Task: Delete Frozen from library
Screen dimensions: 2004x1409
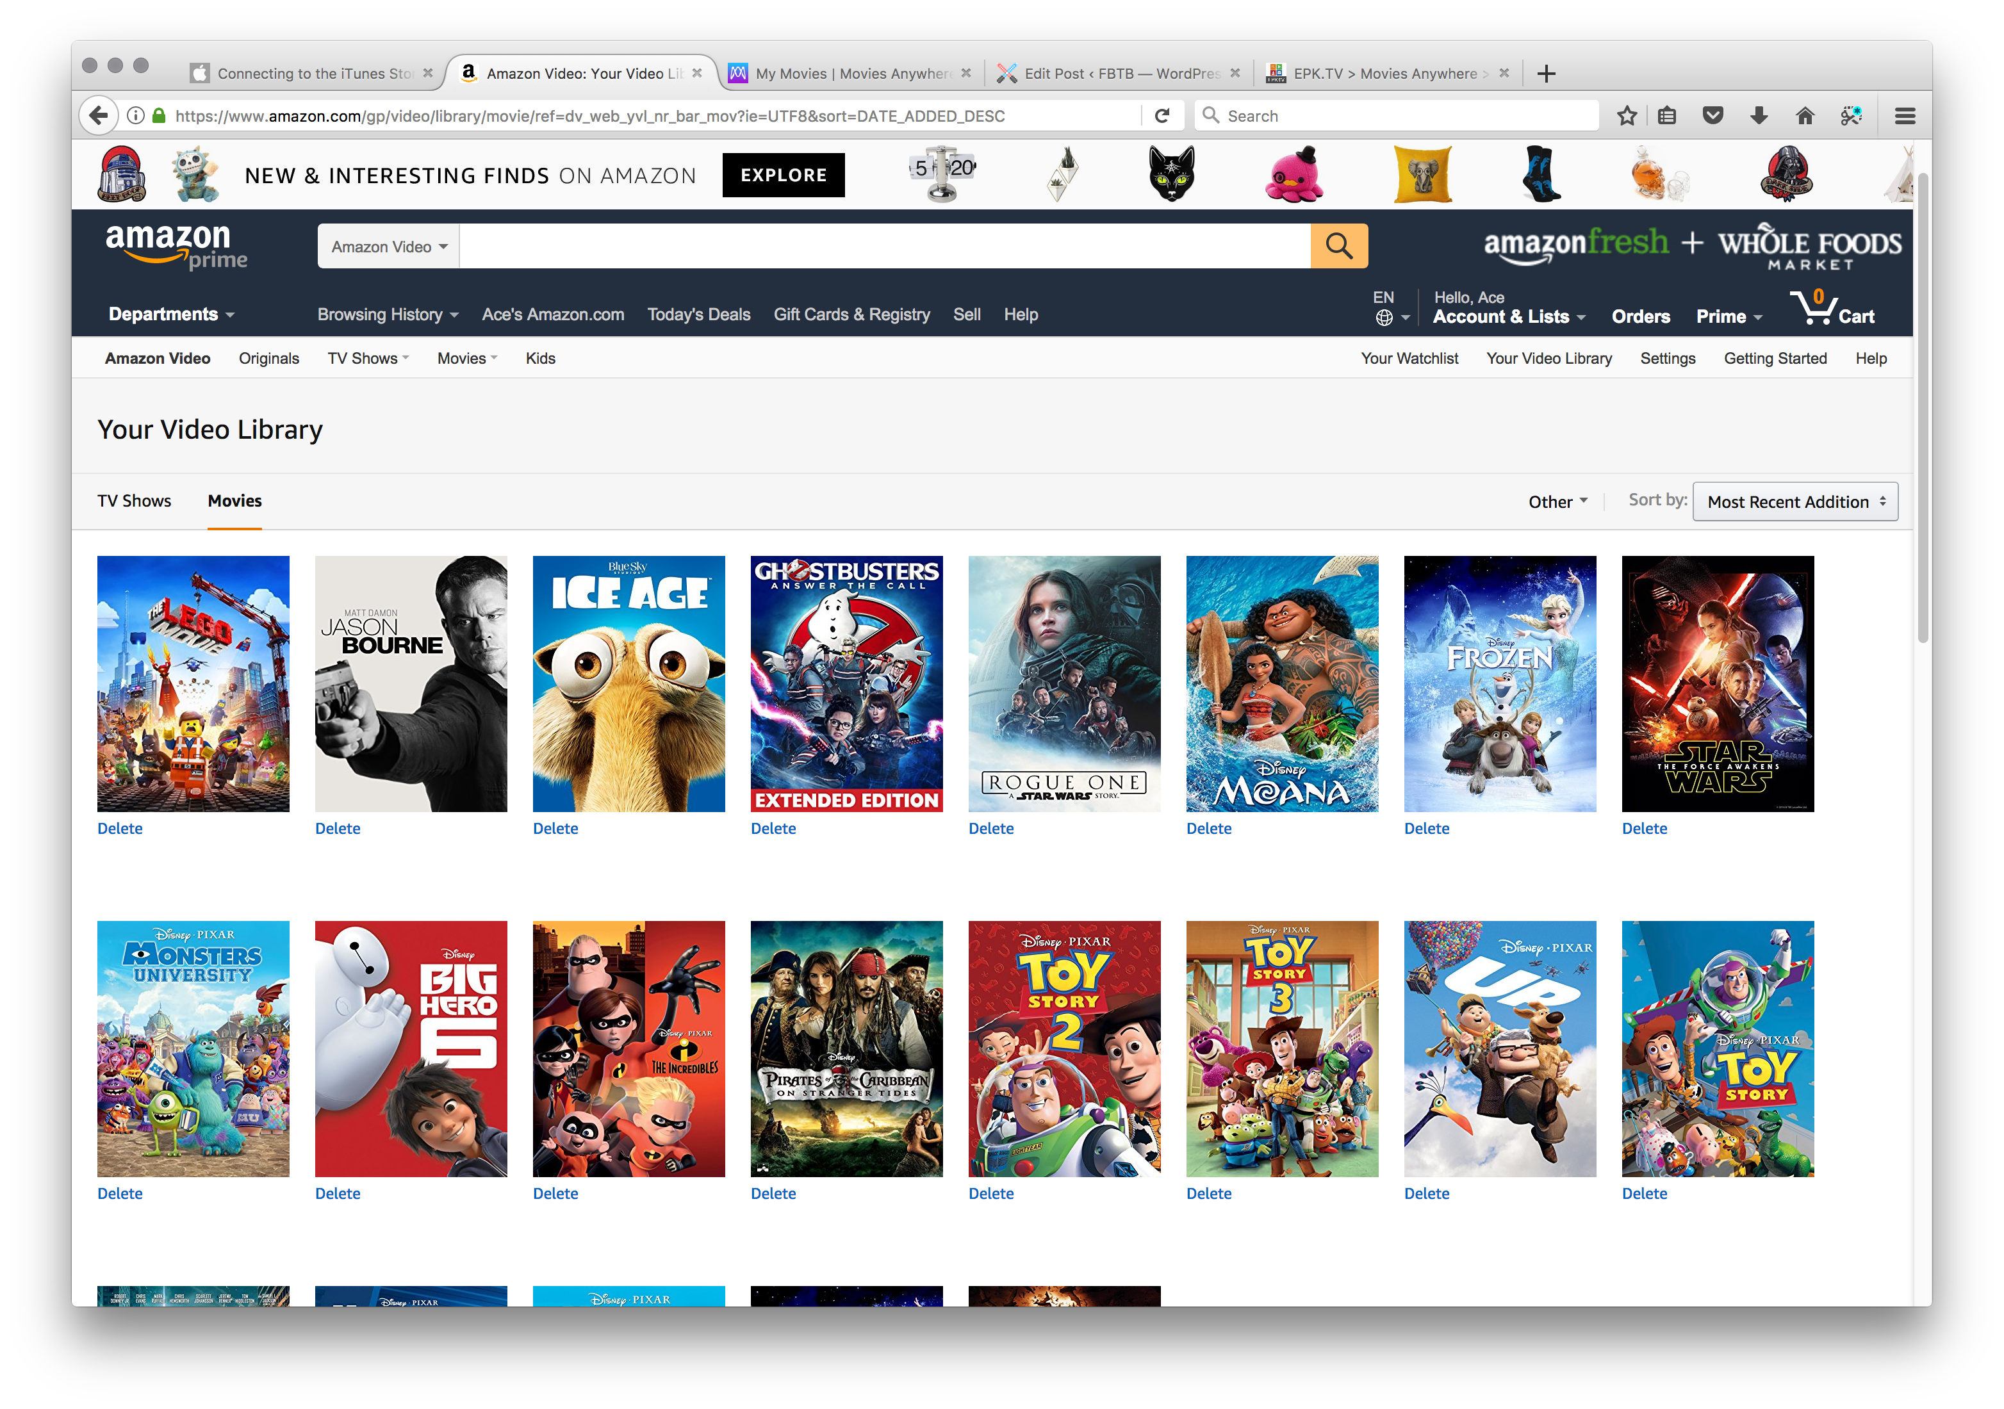Action: pos(1426,829)
